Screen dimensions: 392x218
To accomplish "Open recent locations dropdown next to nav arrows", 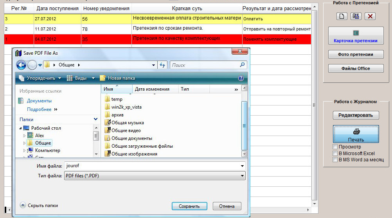I will coord(40,65).
